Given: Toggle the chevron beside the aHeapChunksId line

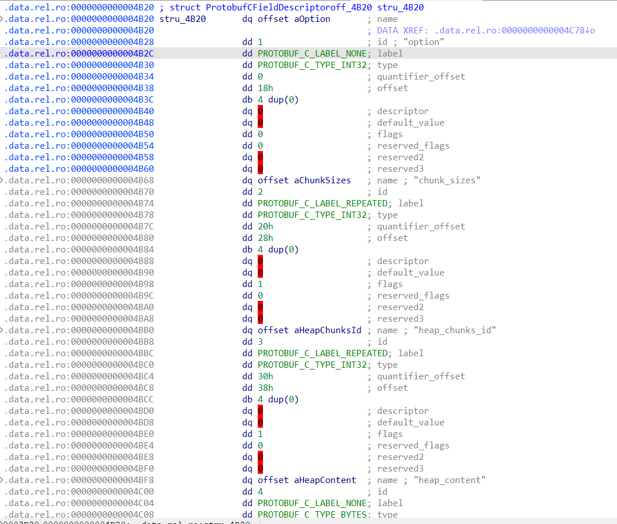Looking at the screenshot, I should point(2,330).
